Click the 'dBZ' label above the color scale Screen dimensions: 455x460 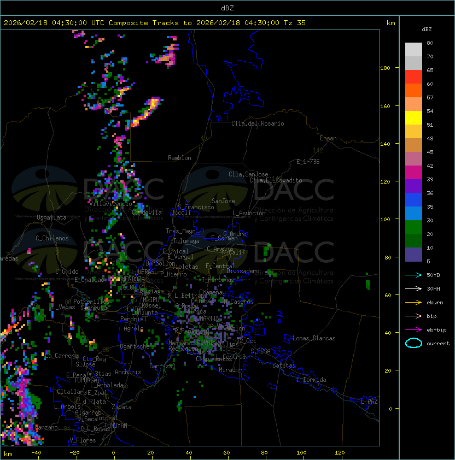coord(427,30)
